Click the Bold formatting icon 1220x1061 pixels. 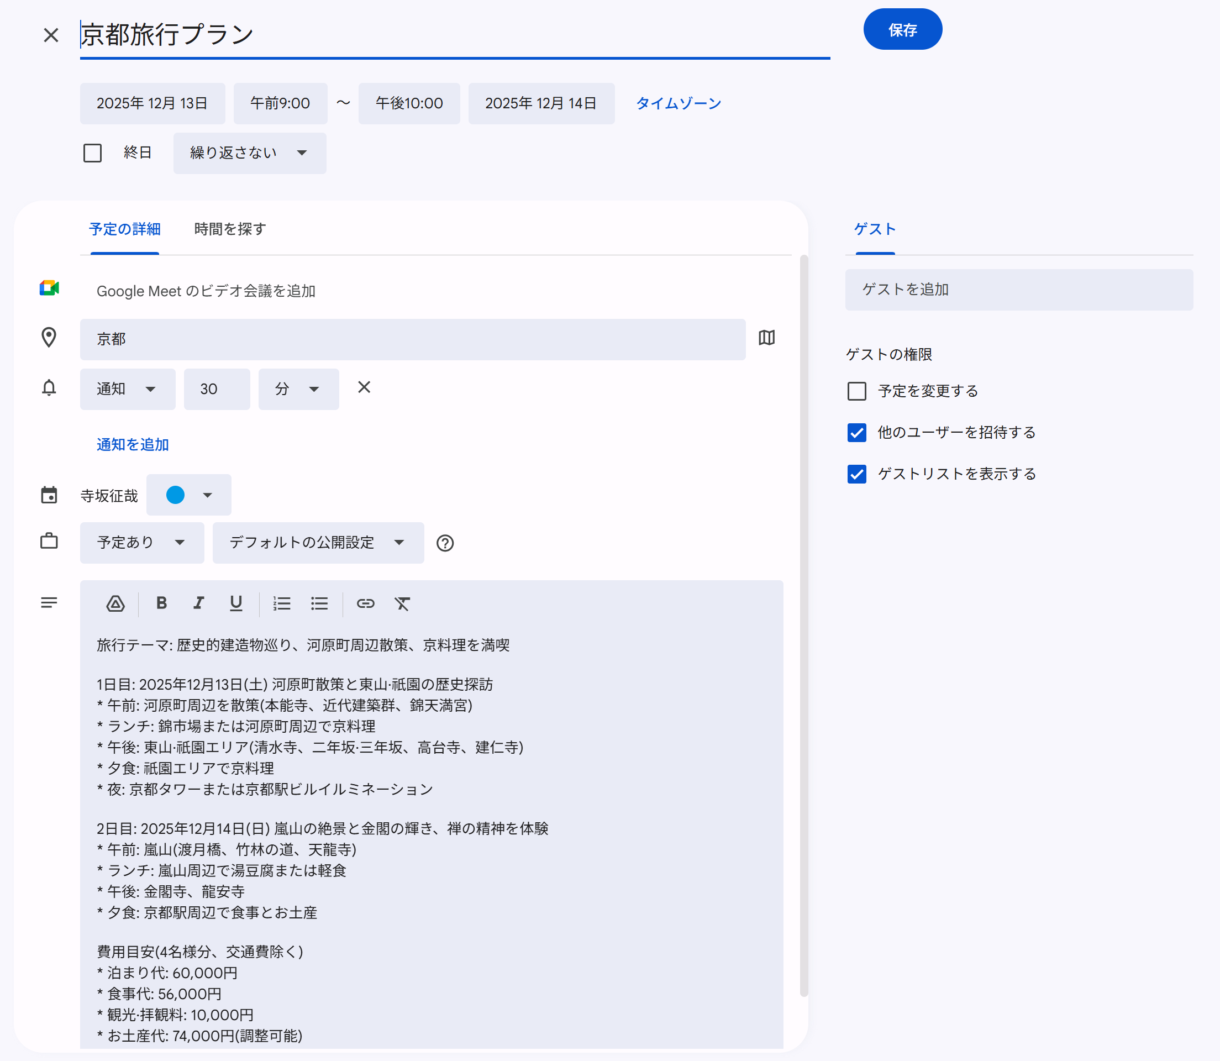pos(161,603)
